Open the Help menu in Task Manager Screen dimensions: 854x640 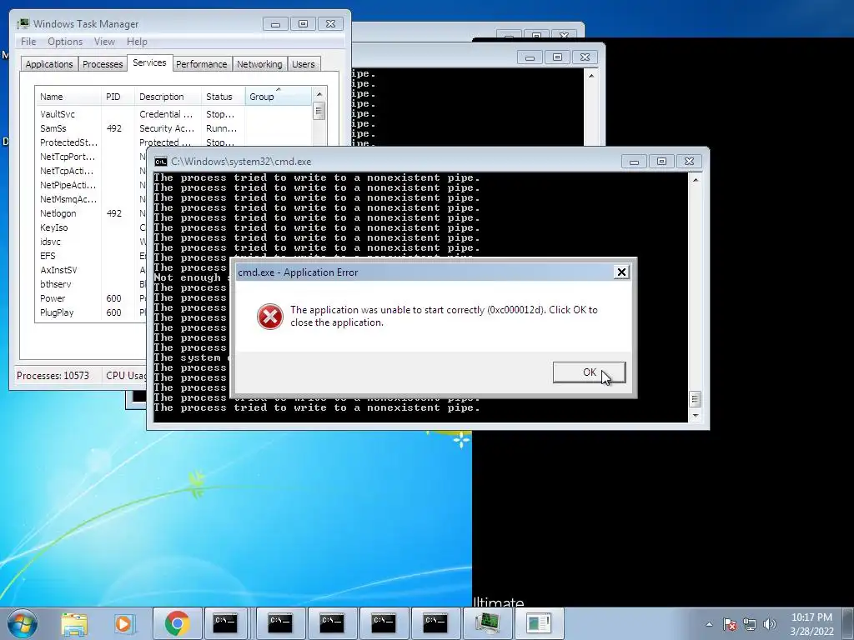(137, 42)
